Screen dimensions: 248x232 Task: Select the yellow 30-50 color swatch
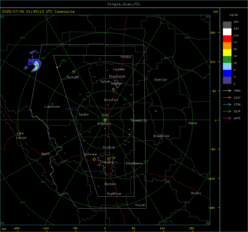pos(227,53)
